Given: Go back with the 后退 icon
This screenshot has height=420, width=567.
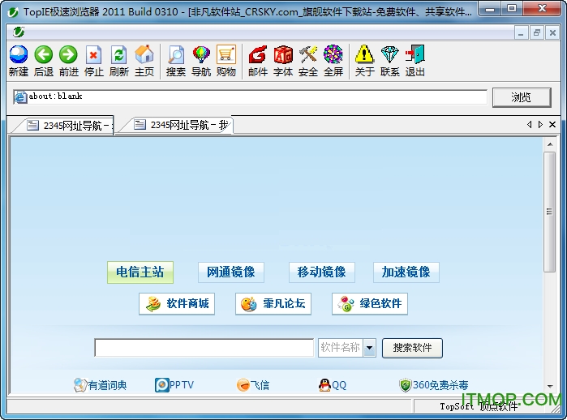Looking at the screenshot, I should point(43,60).
